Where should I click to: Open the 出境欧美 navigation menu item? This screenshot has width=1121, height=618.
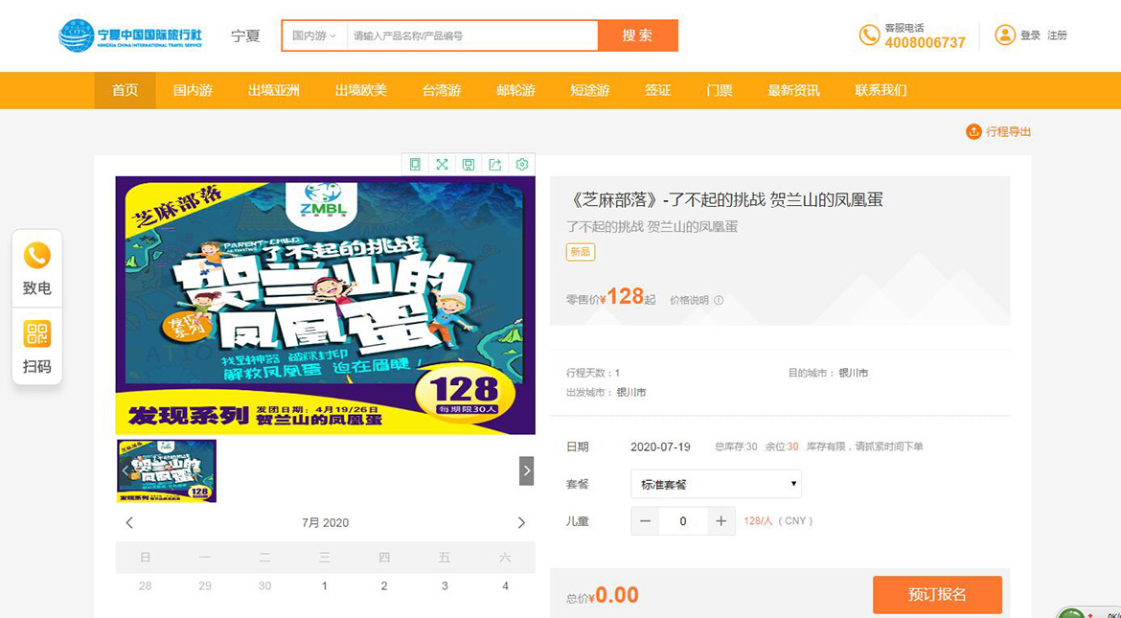coord(361,91)
